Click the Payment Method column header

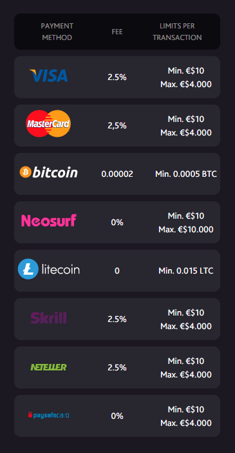coord(57,32)
